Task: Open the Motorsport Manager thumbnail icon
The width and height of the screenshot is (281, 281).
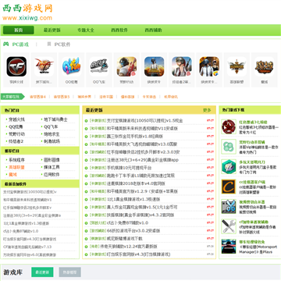Action: [x=229, y=247]
